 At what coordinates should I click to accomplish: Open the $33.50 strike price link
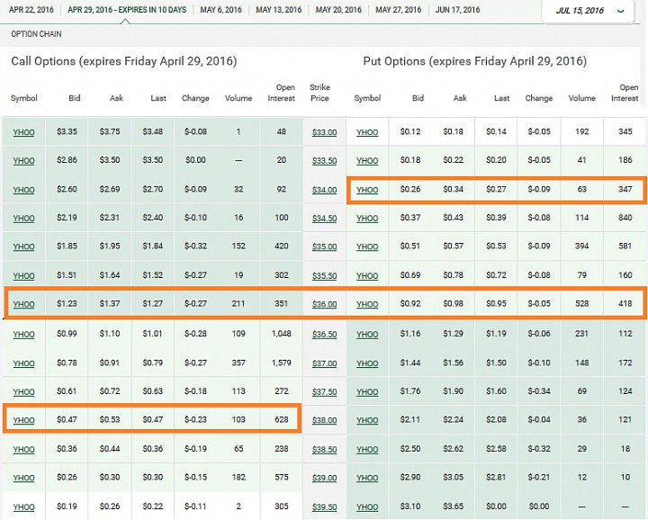tap(324, 161)
